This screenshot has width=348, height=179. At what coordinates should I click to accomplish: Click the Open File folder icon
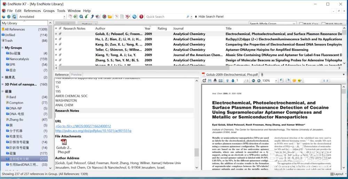[x=110, y=17]
